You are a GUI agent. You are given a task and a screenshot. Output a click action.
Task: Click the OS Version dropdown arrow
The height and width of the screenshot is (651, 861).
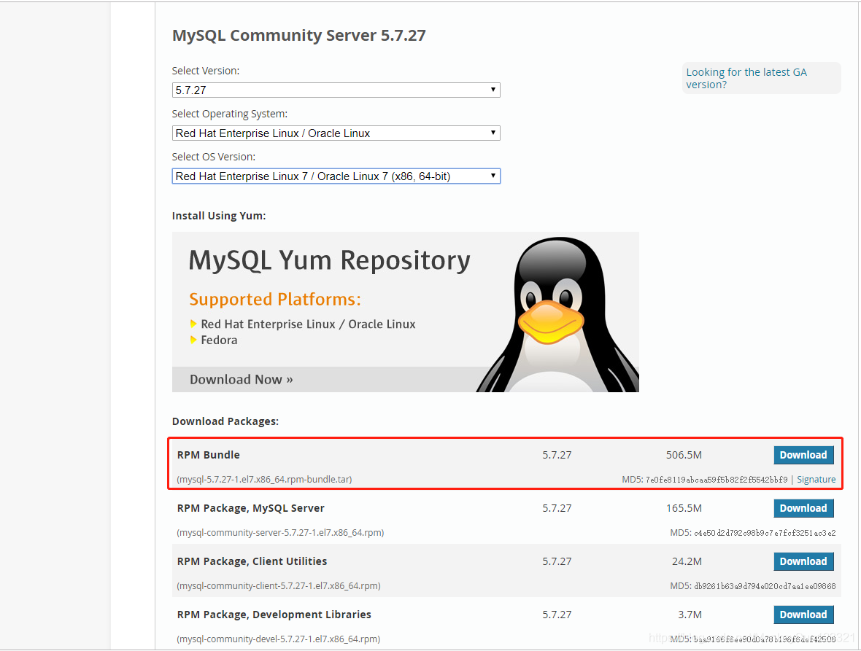tap(494, 176)
